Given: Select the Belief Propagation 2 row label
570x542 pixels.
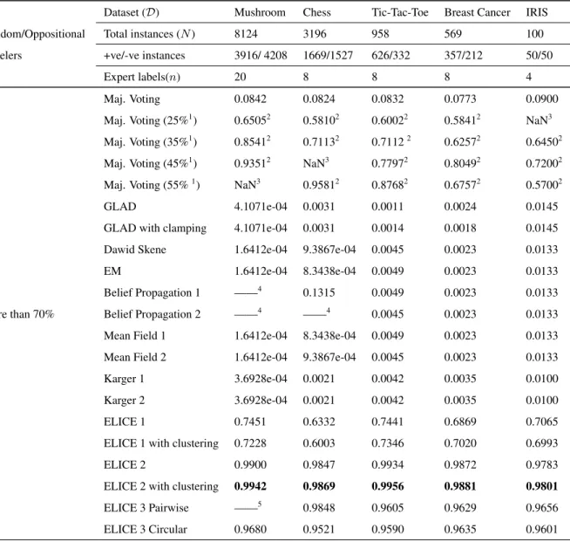Looking at the screenshot, I should (x=152, y=314).
